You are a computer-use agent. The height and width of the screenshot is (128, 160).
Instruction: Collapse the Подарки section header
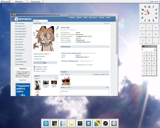click(x=64, y=72)
